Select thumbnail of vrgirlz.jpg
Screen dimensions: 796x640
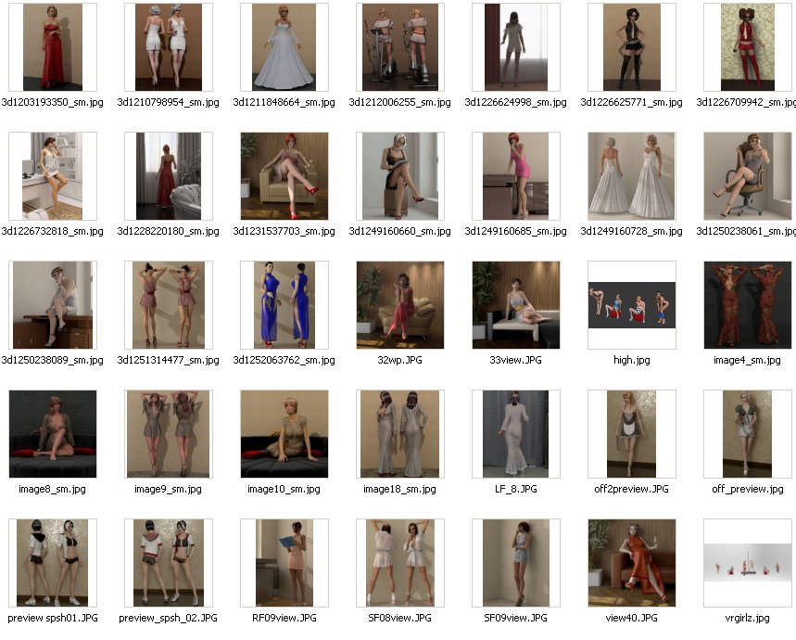747,563
